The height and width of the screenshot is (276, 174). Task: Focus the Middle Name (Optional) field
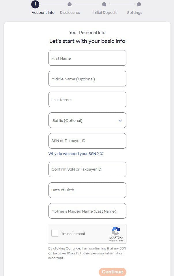(x=87, y=79)
